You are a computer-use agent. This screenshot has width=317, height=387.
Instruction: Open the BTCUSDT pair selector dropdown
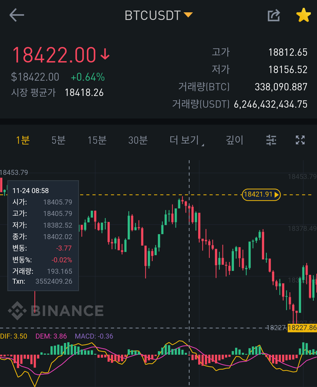[x=158, y=15]
